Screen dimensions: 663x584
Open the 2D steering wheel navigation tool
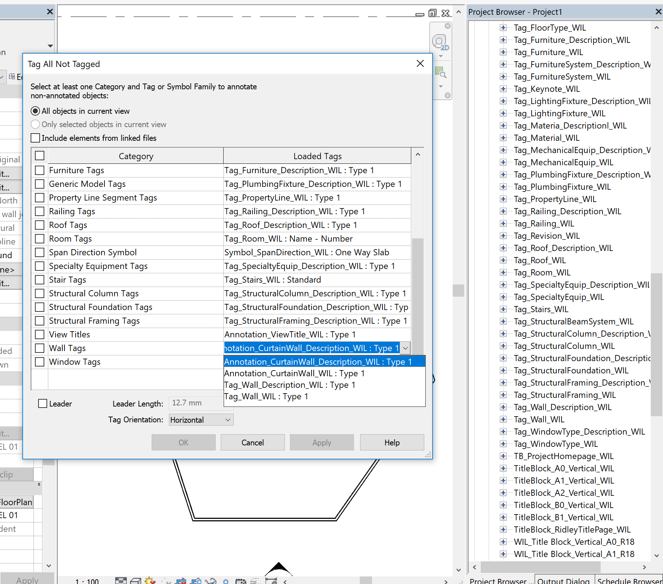(440, 42)
